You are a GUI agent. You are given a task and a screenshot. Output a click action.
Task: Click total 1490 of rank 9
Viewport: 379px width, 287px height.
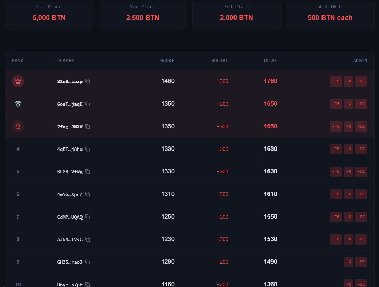tap(270, 262)
